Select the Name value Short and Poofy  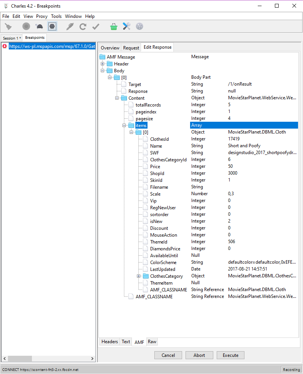click(244, 146)
